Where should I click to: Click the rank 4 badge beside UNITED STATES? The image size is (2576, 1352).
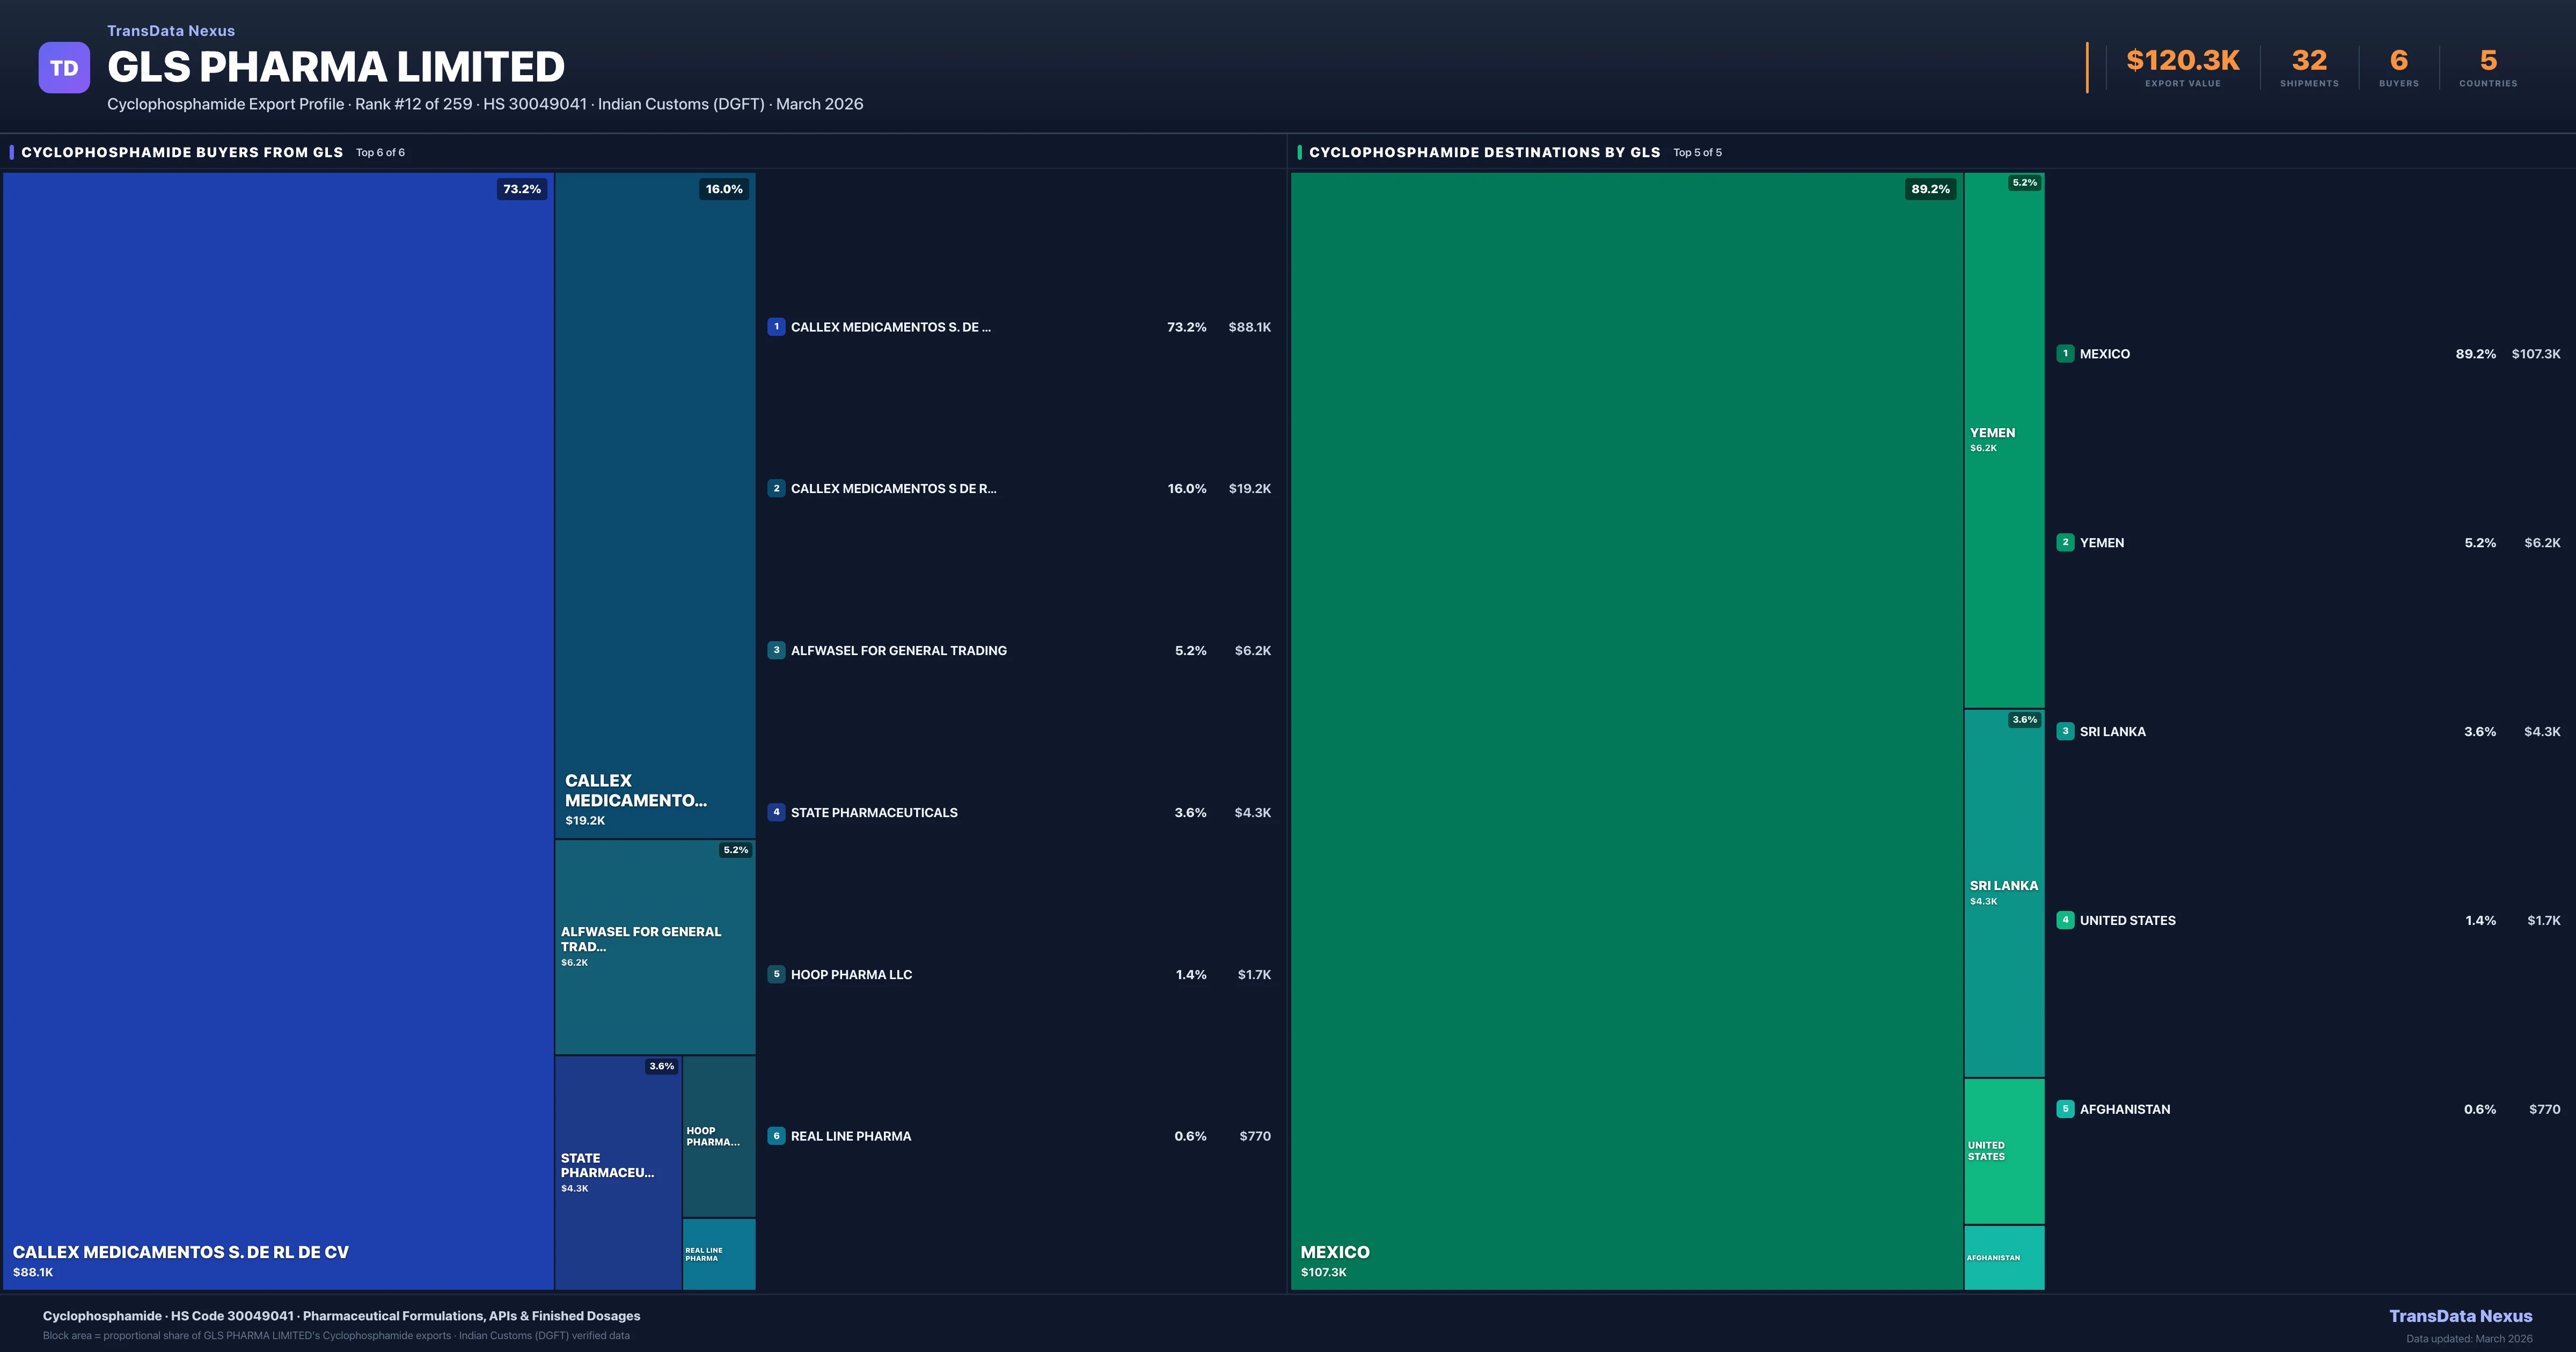coord(2065,920)
